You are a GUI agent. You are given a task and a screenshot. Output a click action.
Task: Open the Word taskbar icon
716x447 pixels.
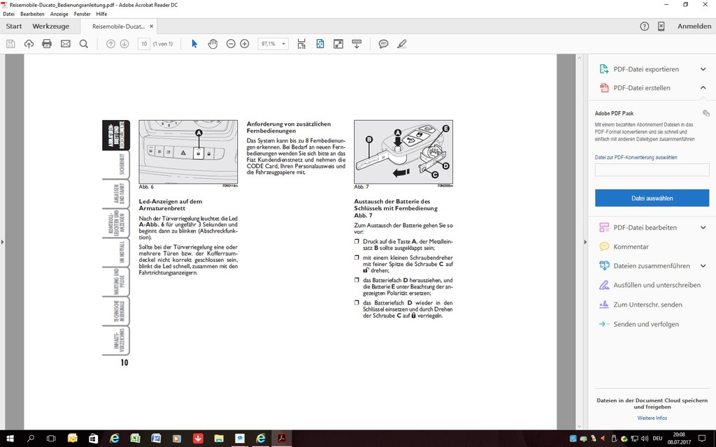[x=156, y=439]
